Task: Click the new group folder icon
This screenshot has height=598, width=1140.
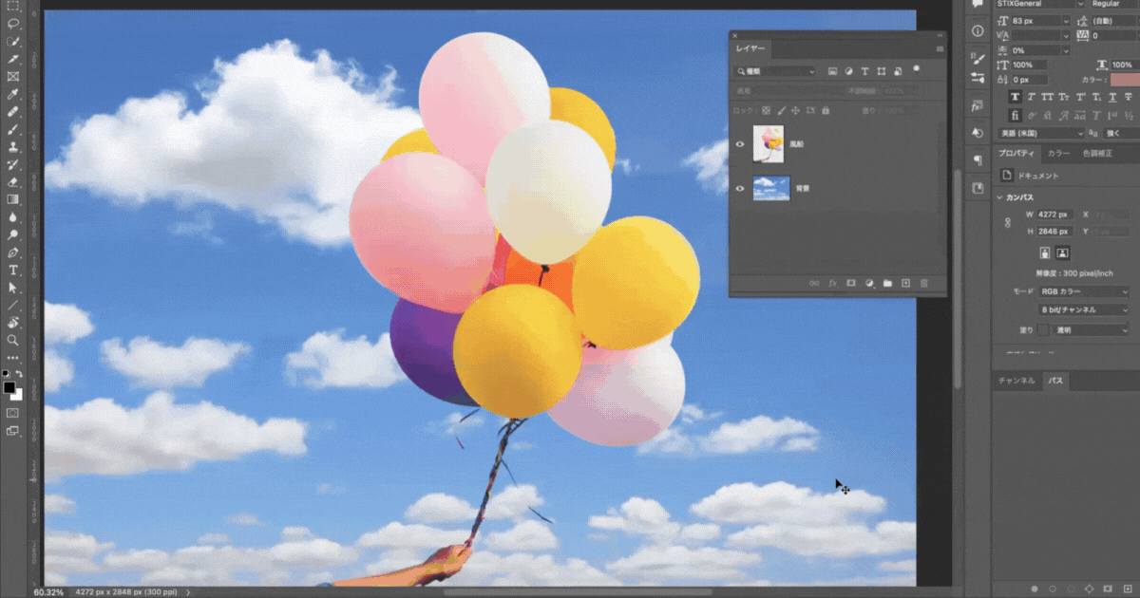Action: point(887,283)
